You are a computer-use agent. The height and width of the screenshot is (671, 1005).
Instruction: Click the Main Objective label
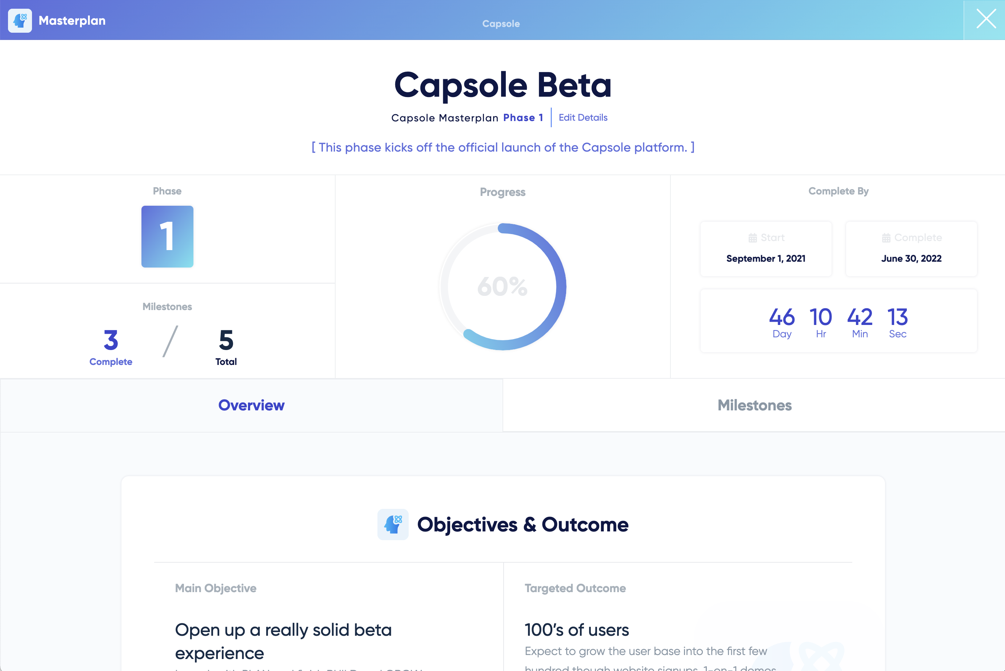click(216, 588)
